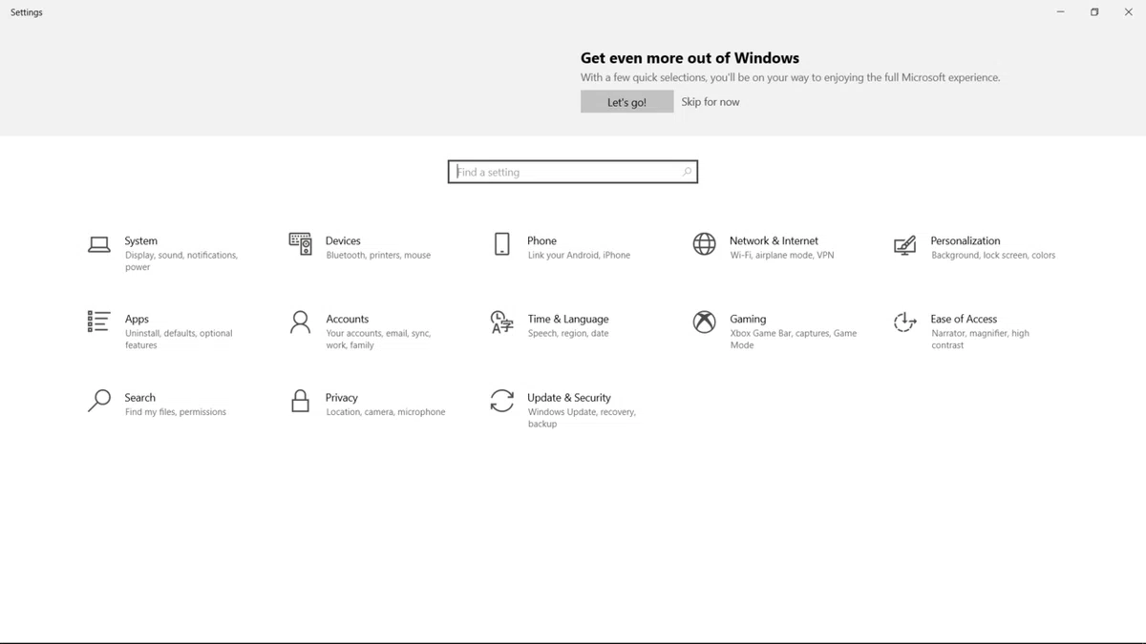Select the Phone icon
Viewport: 1146px width, 644px height.
(x=502, y=244)
